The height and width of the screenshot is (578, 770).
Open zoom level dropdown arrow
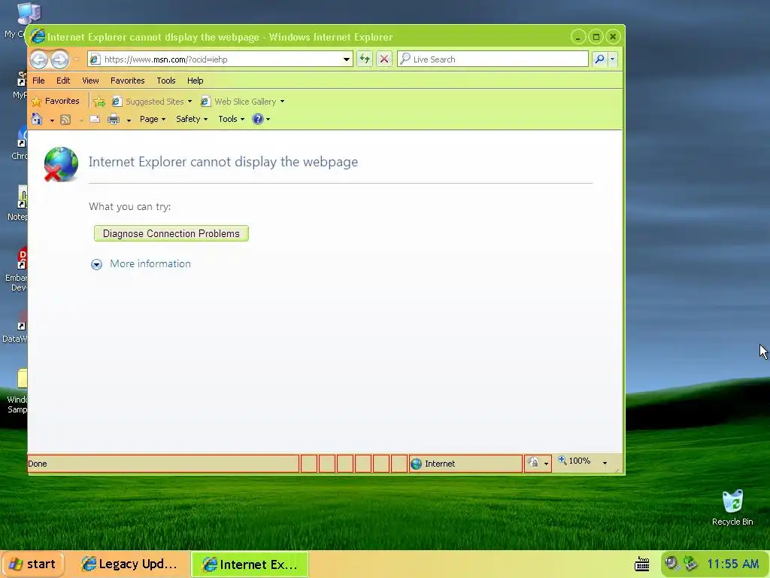[x=605, y=463]
